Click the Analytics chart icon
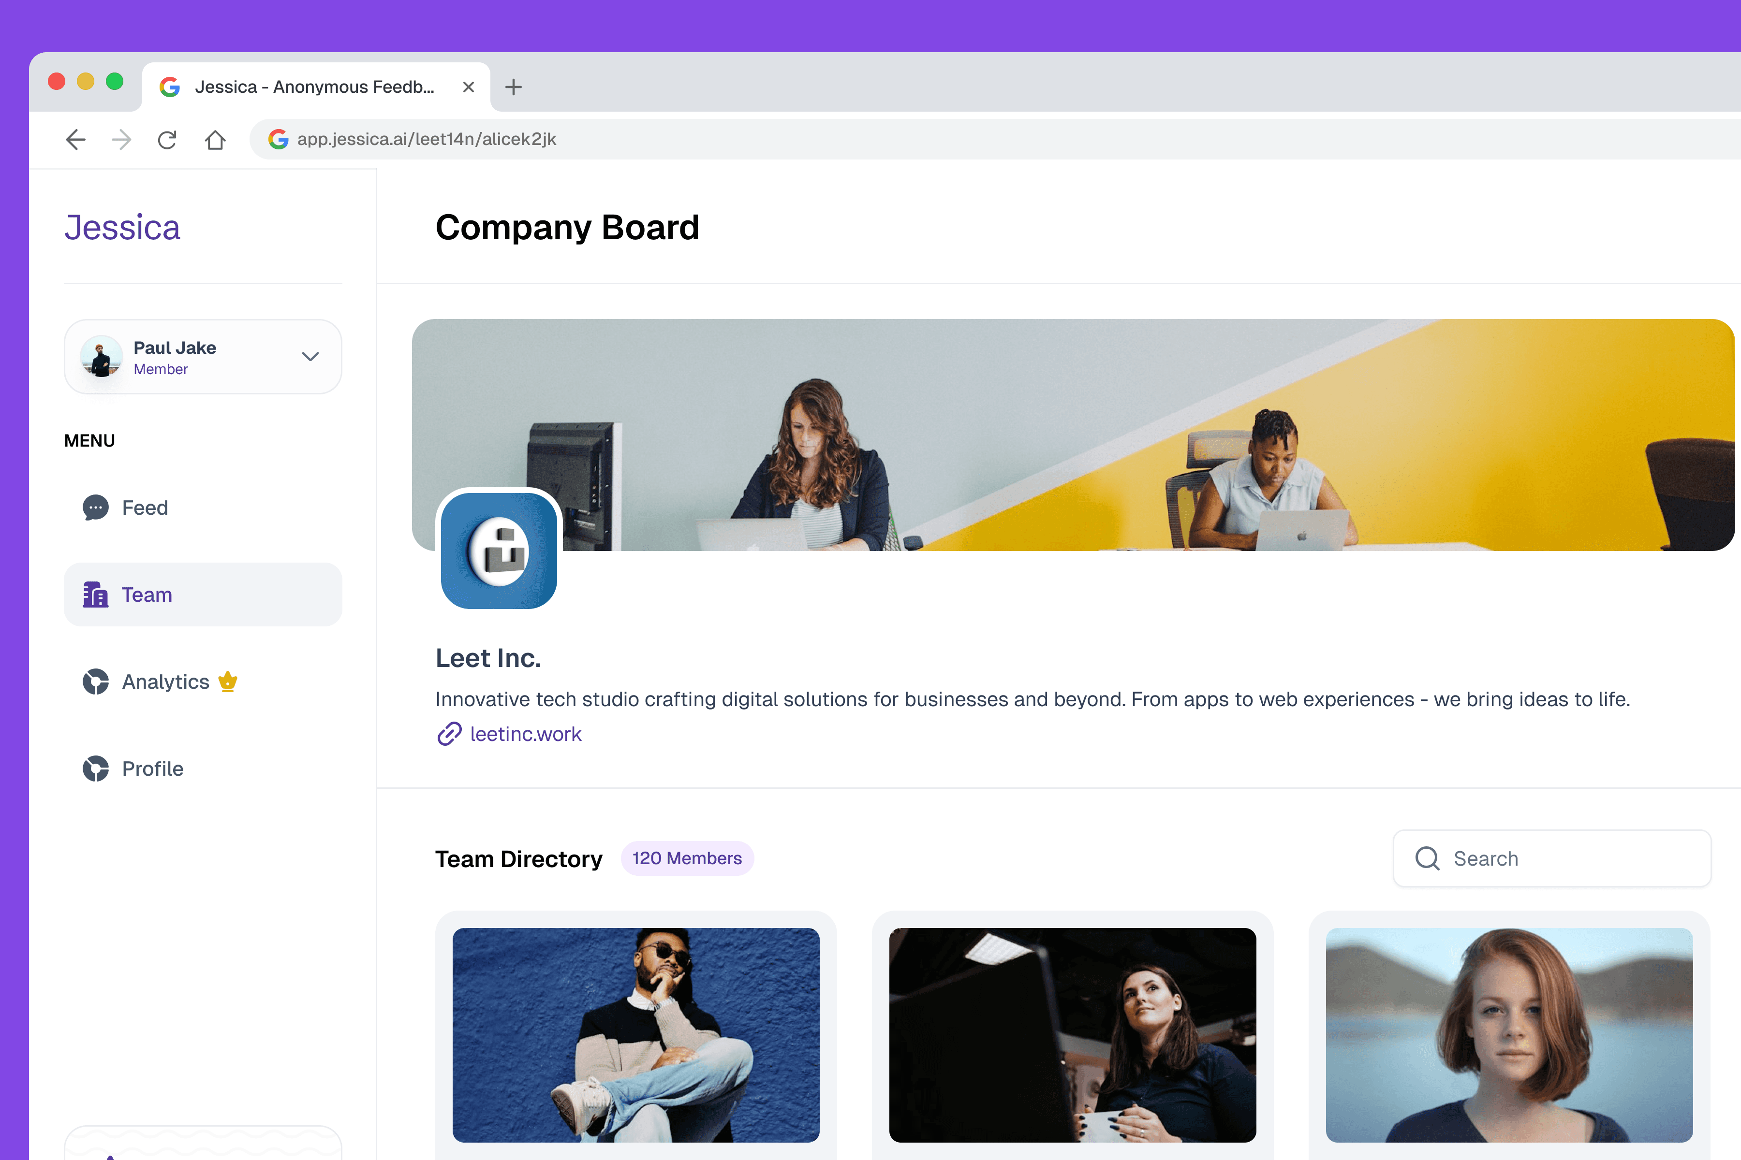 [95, 681]
